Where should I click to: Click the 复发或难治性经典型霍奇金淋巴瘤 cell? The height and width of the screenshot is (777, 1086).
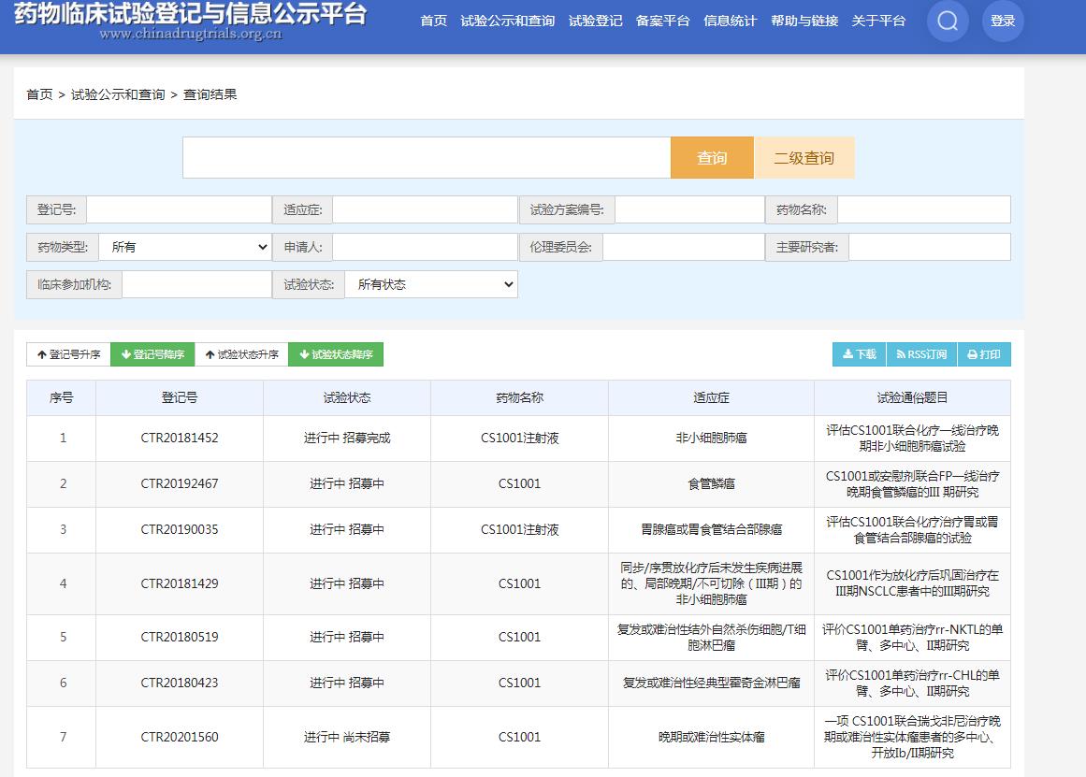711,683
